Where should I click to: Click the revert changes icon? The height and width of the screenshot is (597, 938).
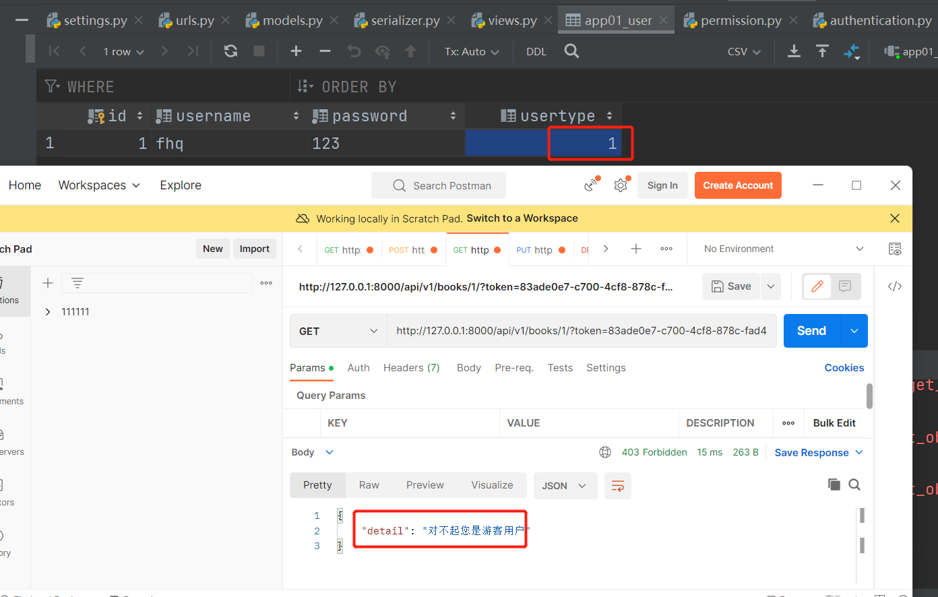pos(354,51)
